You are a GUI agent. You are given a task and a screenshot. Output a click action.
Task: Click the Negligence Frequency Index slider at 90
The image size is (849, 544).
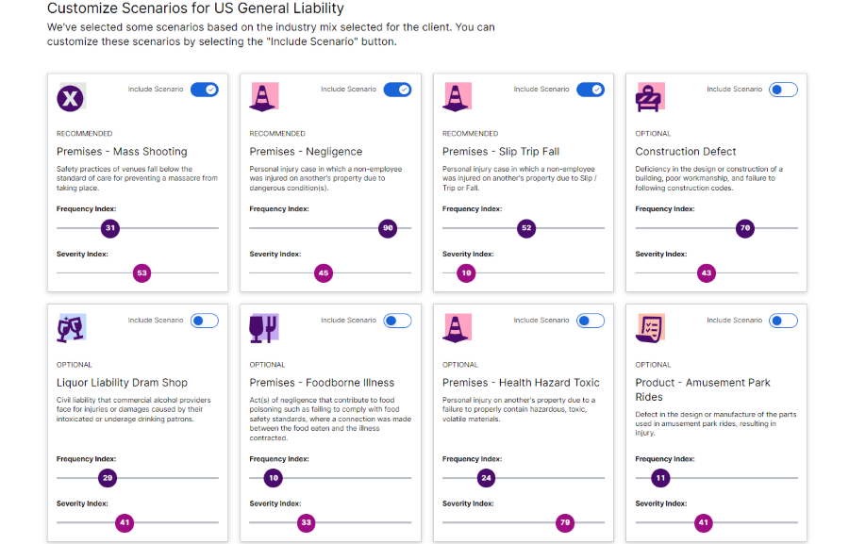[x=388, y=227]
